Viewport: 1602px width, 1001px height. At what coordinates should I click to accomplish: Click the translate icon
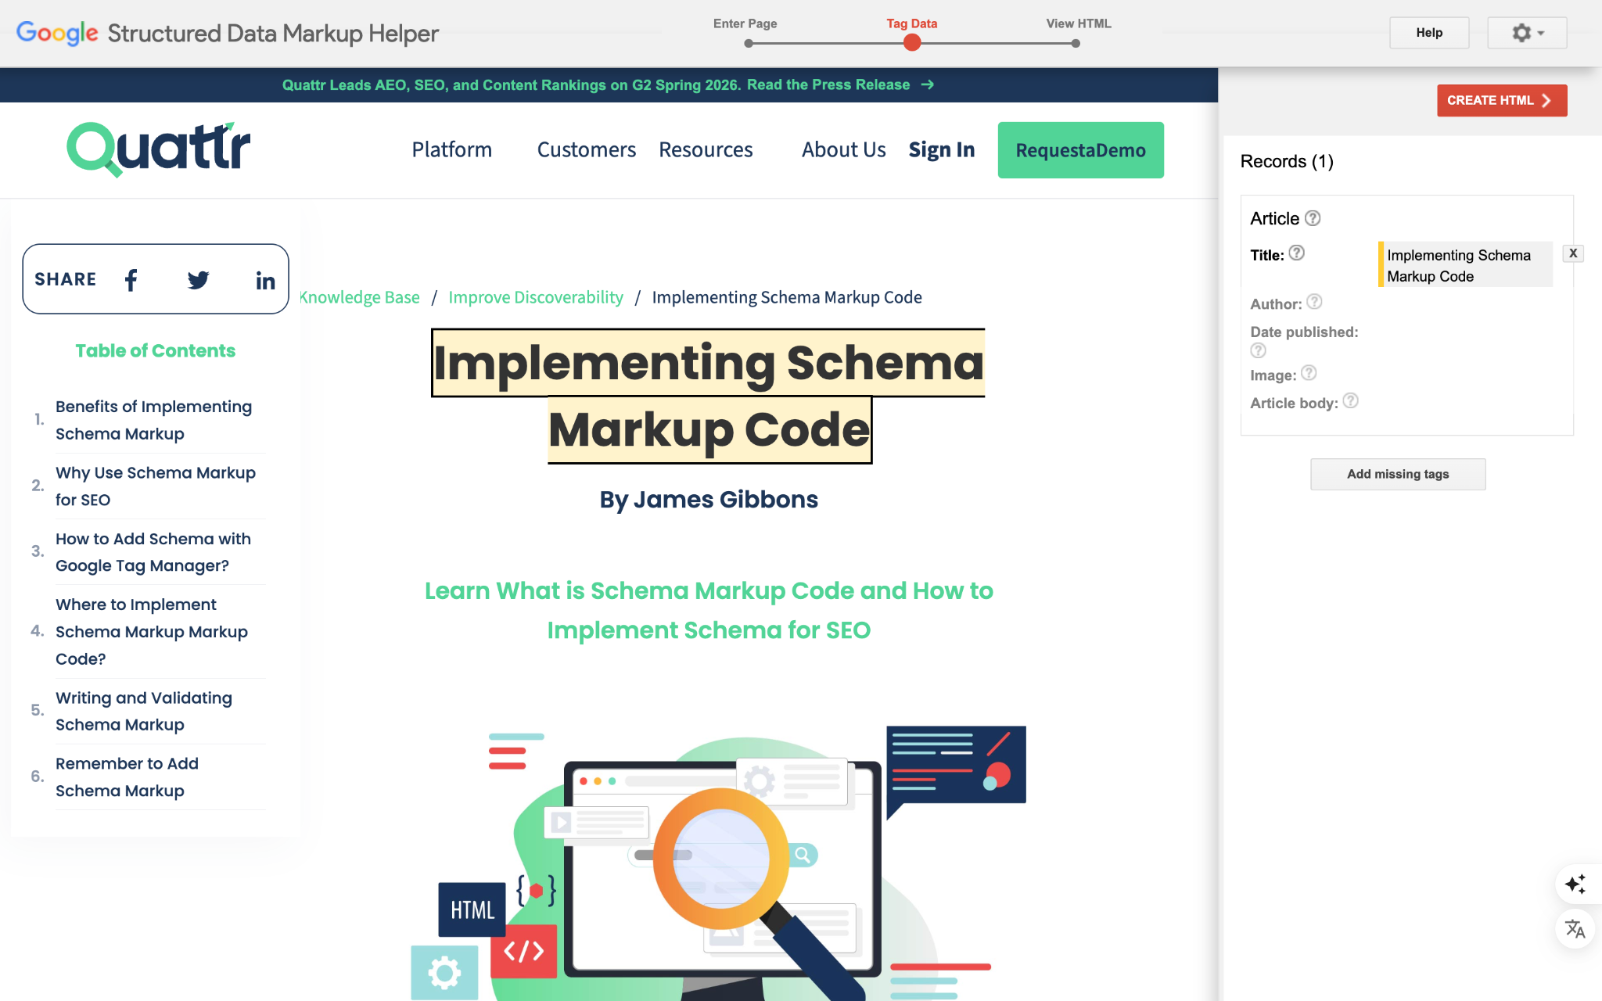(1575, 929)
